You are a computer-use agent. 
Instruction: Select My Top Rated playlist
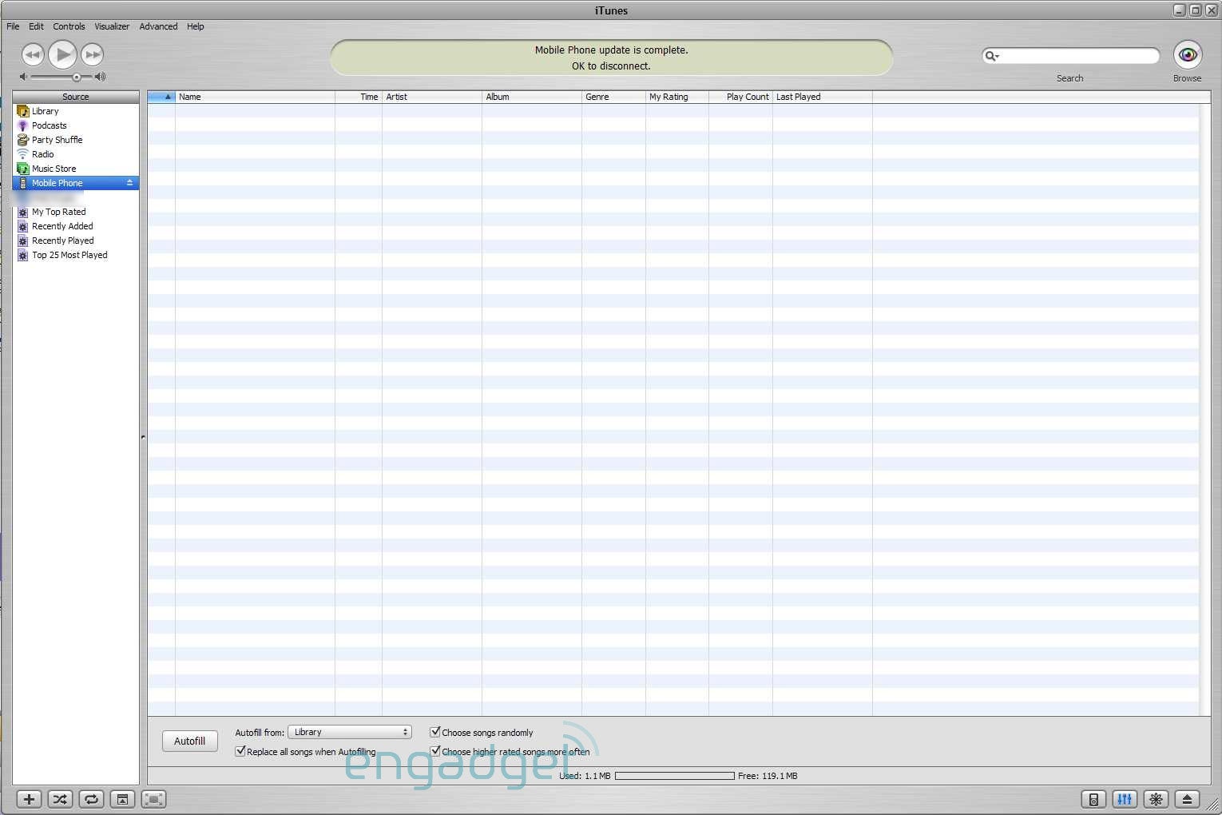click(76, 212)
